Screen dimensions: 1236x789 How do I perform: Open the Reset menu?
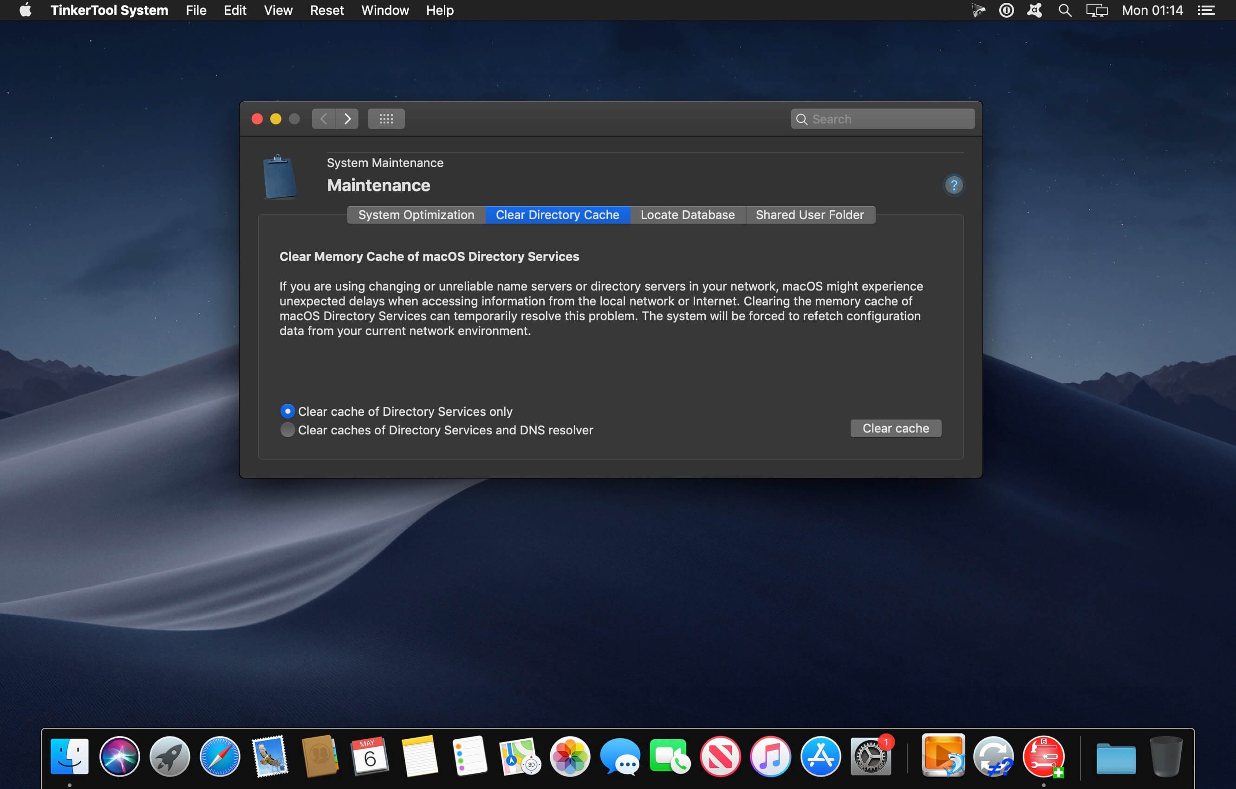pos(326,10)
